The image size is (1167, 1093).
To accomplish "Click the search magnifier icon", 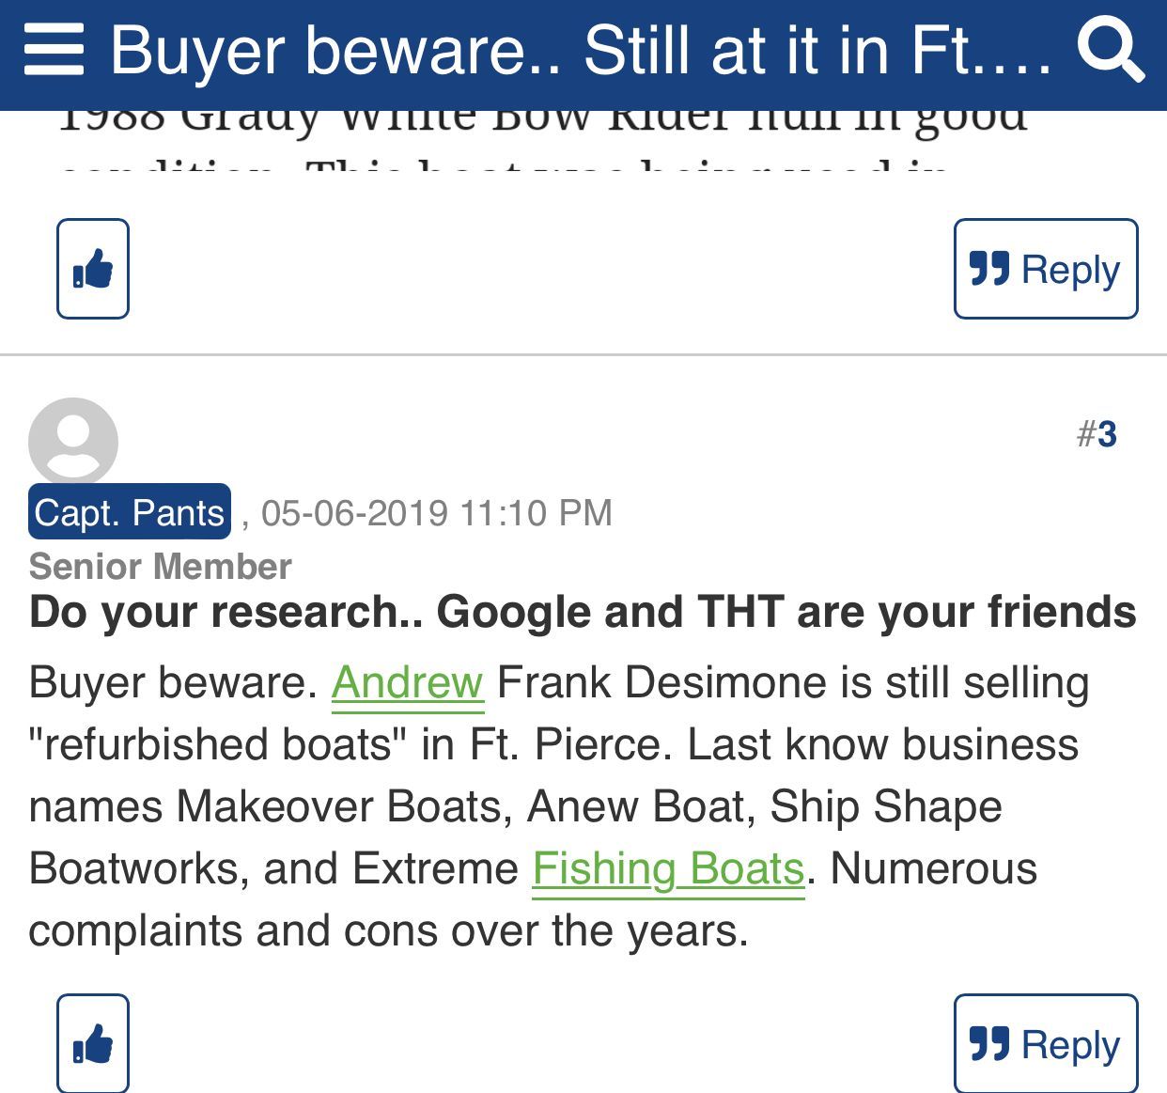I will [1111, 50].
